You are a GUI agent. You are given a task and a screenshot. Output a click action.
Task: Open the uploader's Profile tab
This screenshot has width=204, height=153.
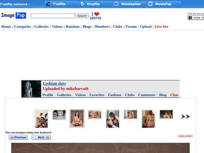[x=48, y=95]
